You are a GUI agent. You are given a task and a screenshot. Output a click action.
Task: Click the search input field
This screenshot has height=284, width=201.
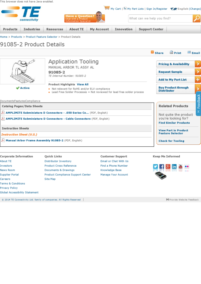tap(161, 18)
